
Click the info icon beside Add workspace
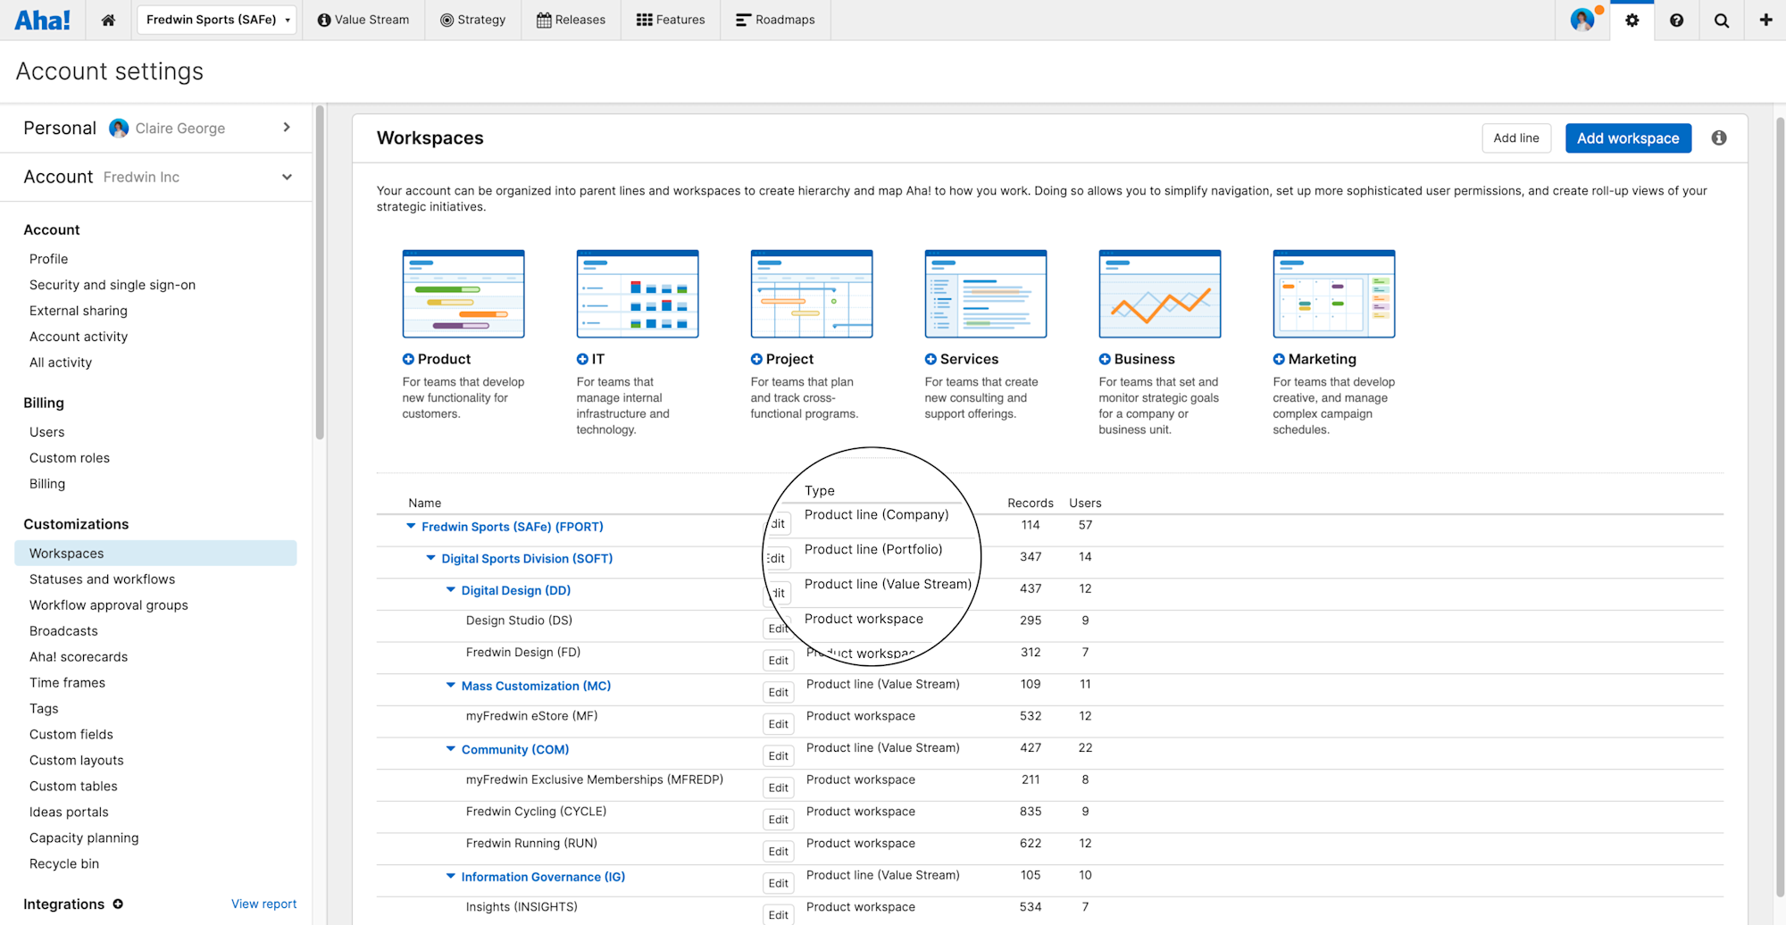point(1719,137)
